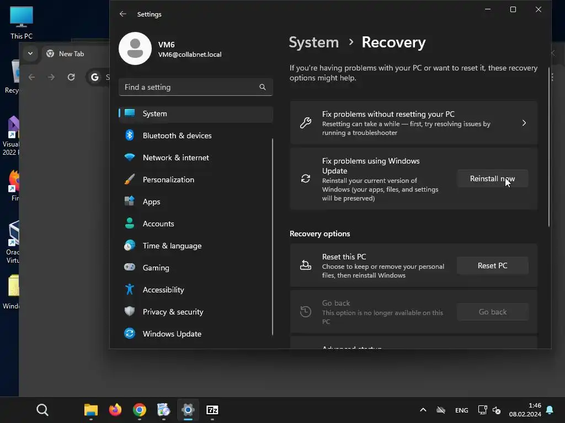Click the Wi-Fi network icon in sidebar

(130, 157)
